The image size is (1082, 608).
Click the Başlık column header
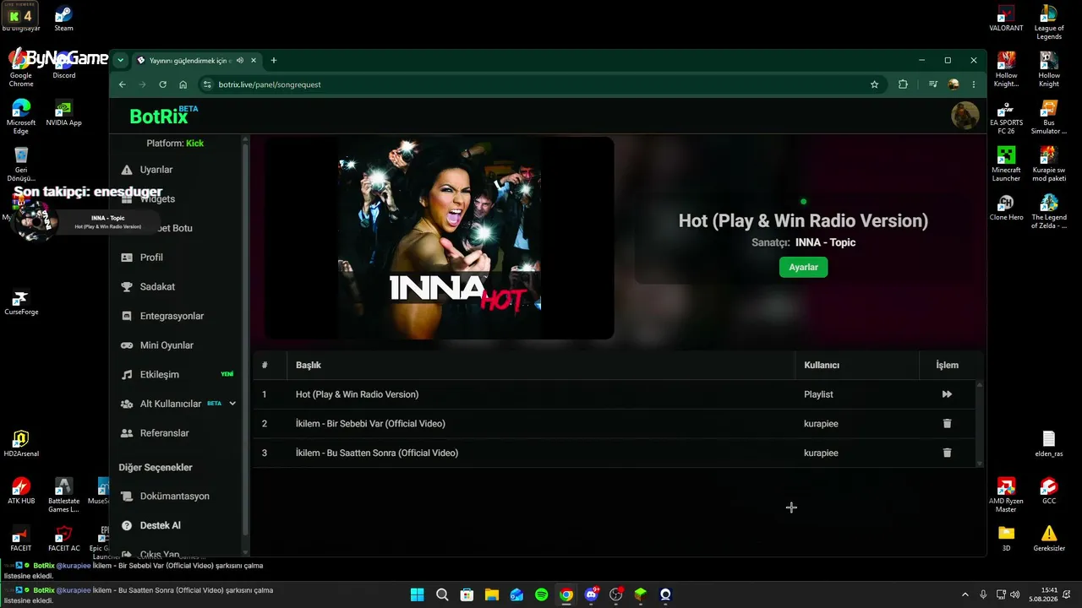point(309,365)
